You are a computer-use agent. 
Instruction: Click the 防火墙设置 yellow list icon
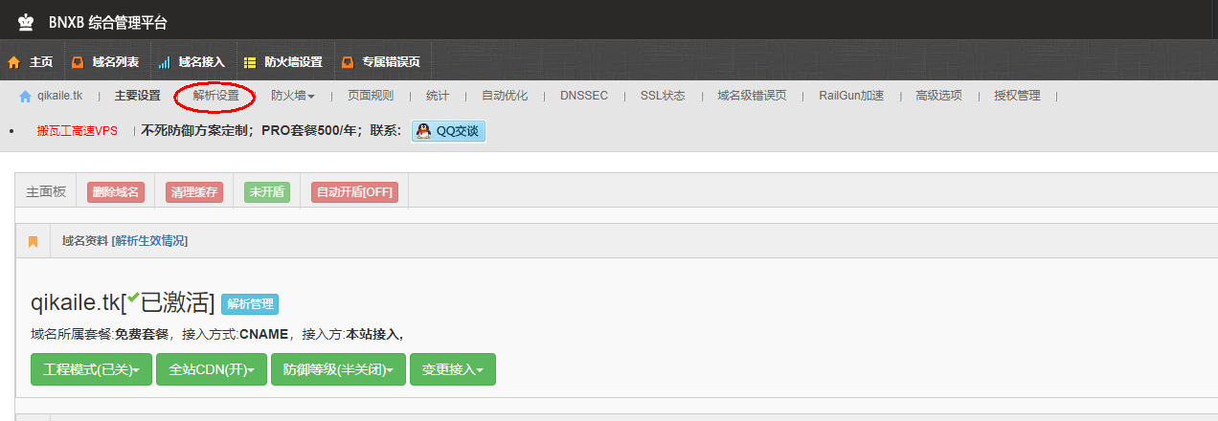coord(250,62)
